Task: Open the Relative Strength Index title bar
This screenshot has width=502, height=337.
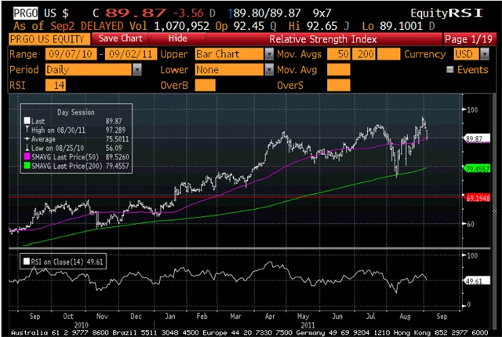Action: click(x=323, y=39)
